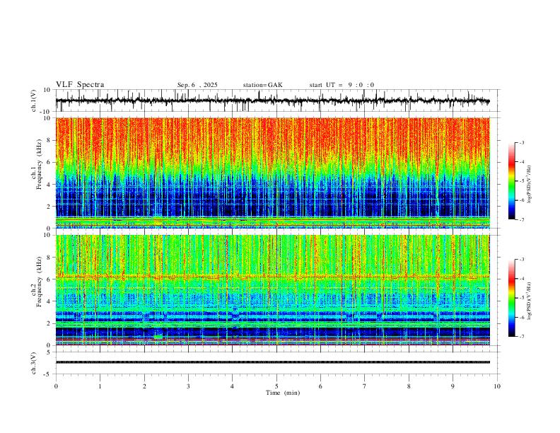This screenshot has width=560, height=433.
Task: Click time axis tick label "4"
Action: [233, 386]
